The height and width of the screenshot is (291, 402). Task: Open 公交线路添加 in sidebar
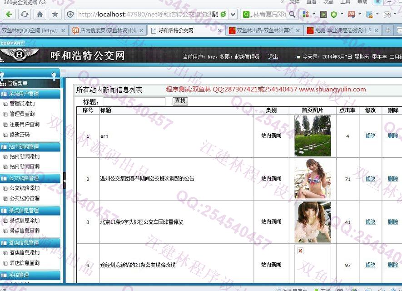click(25, 188)
